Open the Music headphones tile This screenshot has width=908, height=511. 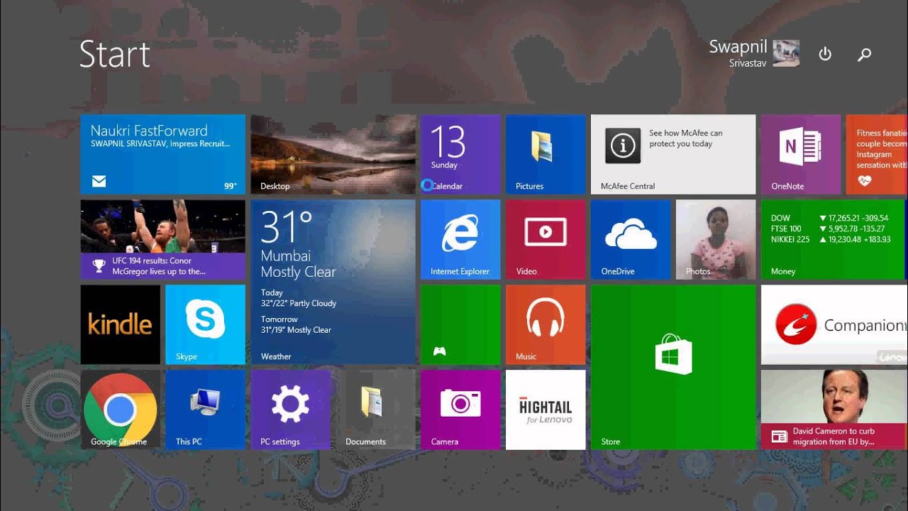pyautogui.click(x=546, y=324)
